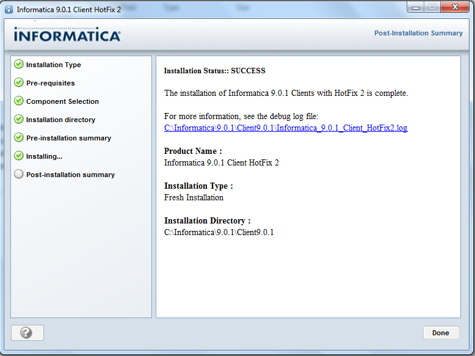Minimize the Informatica installer window
The width and height of the screenshot is (475, 356).
click(x=416, y=7)
